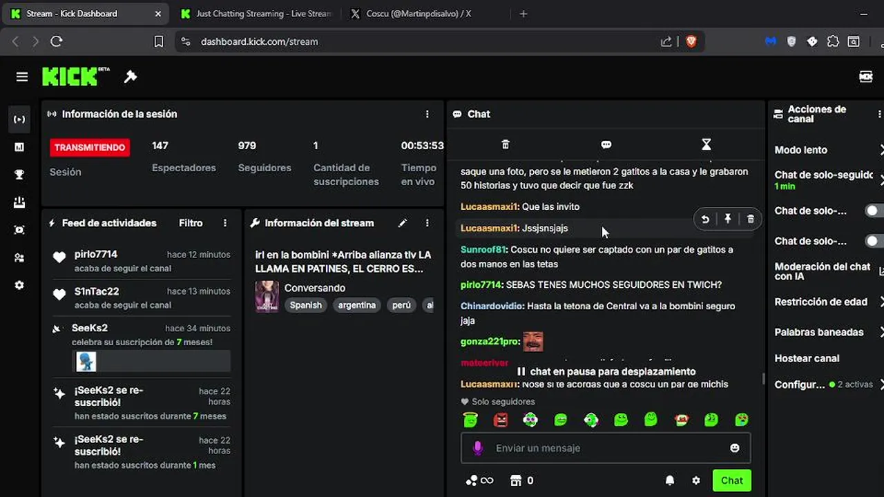Image resolution: width=884 pixels, height=497 pixels.
Task: Click the purple microphone in message box
Action: [x=477, y=448]
